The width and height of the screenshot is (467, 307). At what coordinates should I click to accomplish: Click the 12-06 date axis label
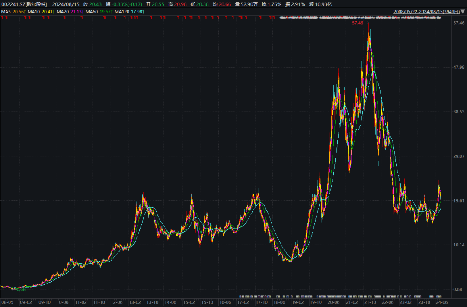click(x=116, y=302)
